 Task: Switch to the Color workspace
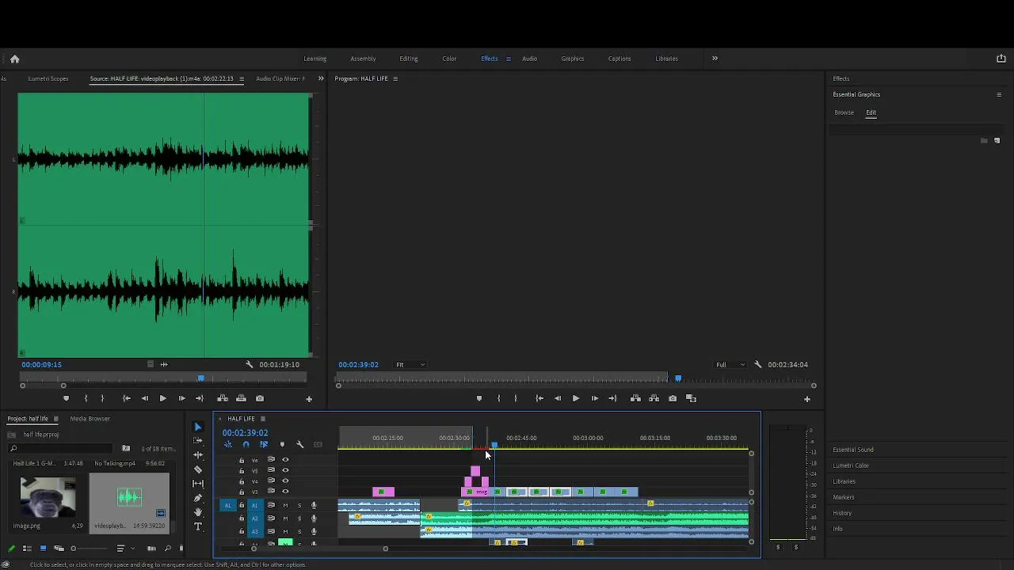coord(449,59)
